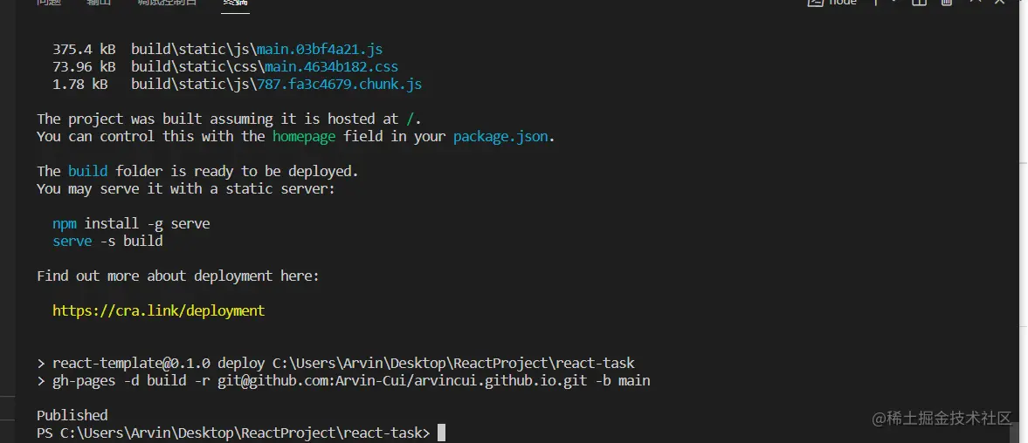Click the gh-pages deploy command line
1028x443 pixels.
click(349, 381)
